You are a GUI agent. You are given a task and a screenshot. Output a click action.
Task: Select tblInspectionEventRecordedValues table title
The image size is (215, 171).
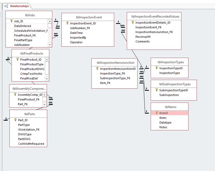click(x=155, y=17)
